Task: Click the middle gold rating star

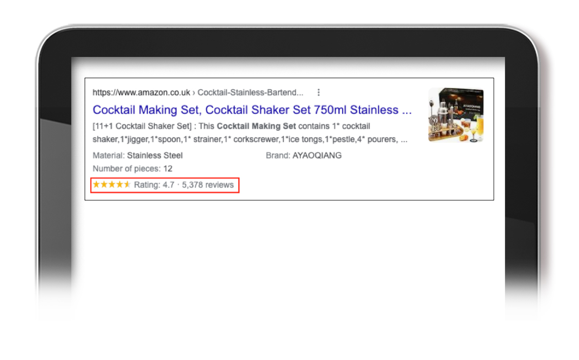Action: click(x=112, y=184)
